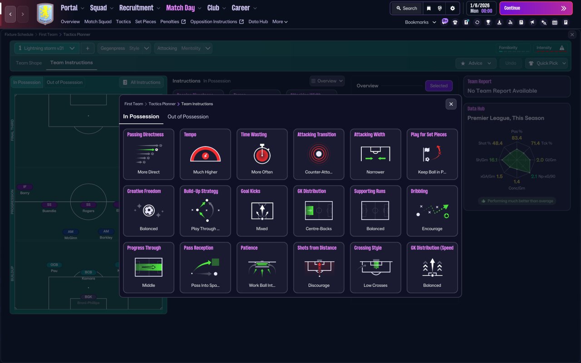Open the Patience instruction card
Image resolution: width=581 pixels, height=363 pixels.
click(x=262, y=268)
